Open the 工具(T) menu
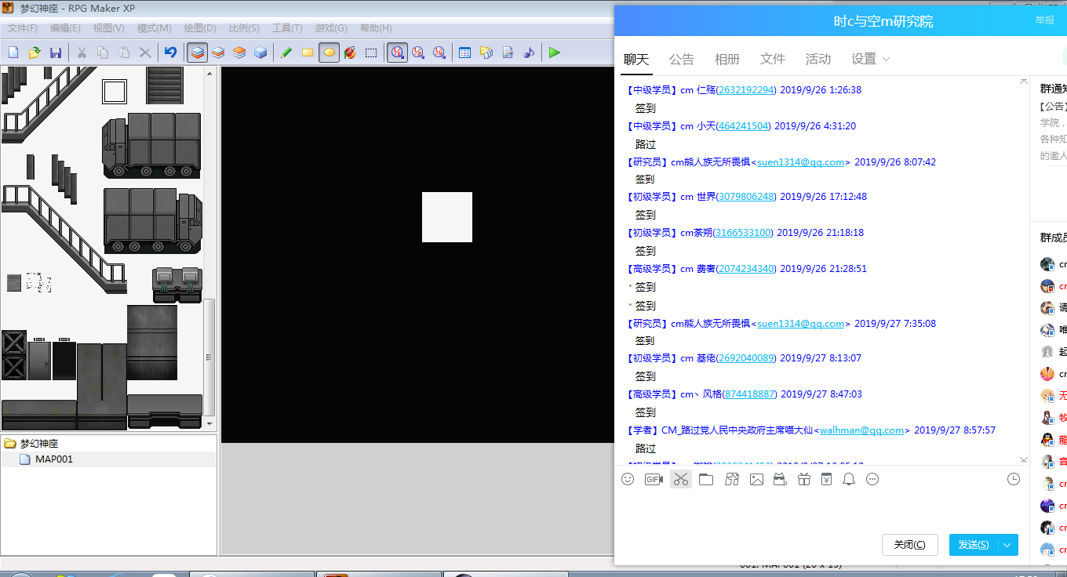1067x577 pixels. click(x=287, y=28)
